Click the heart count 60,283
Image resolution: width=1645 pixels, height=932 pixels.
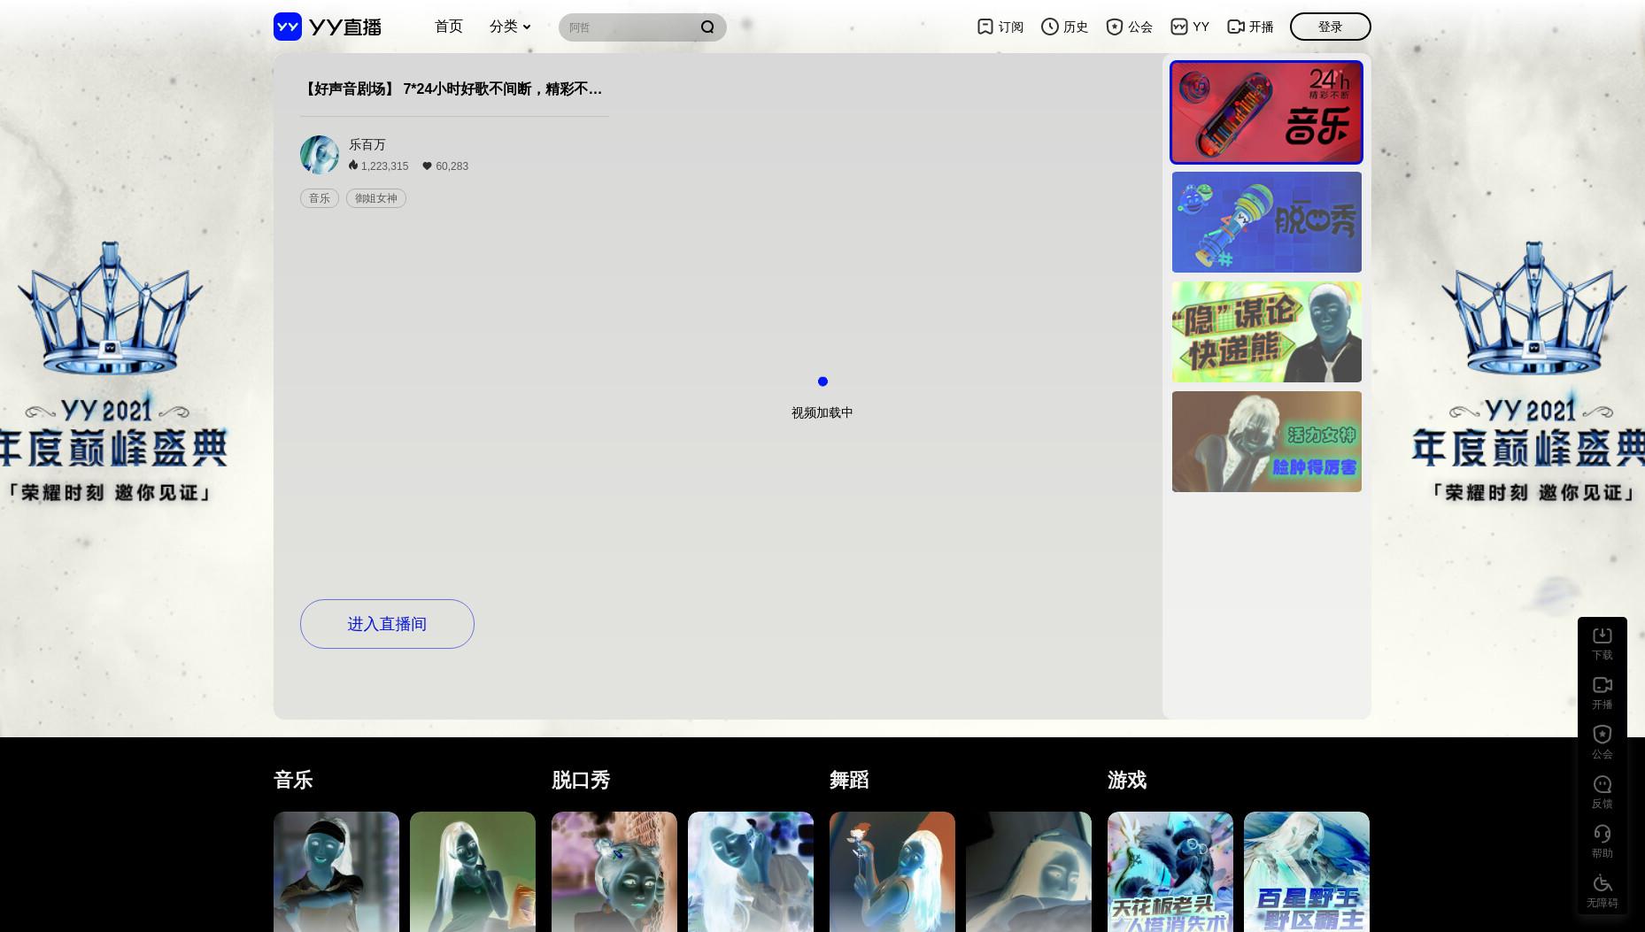445,166
